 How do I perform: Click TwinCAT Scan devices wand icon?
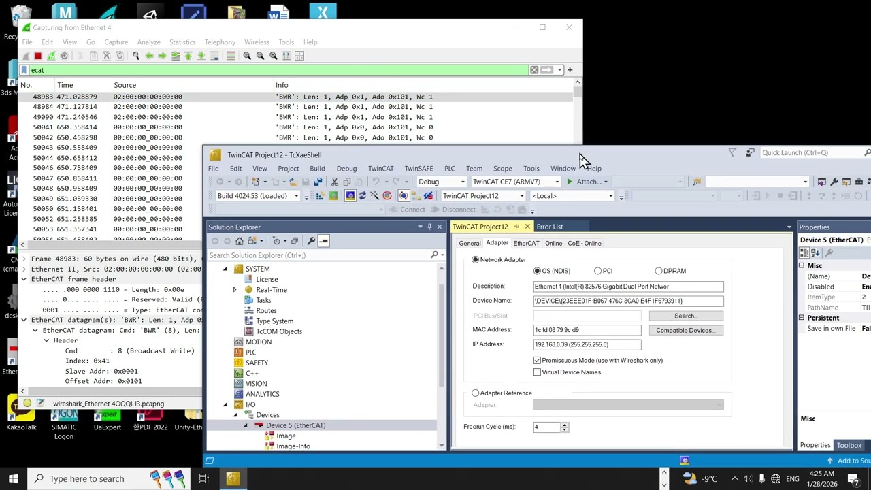tap(374, 196)
